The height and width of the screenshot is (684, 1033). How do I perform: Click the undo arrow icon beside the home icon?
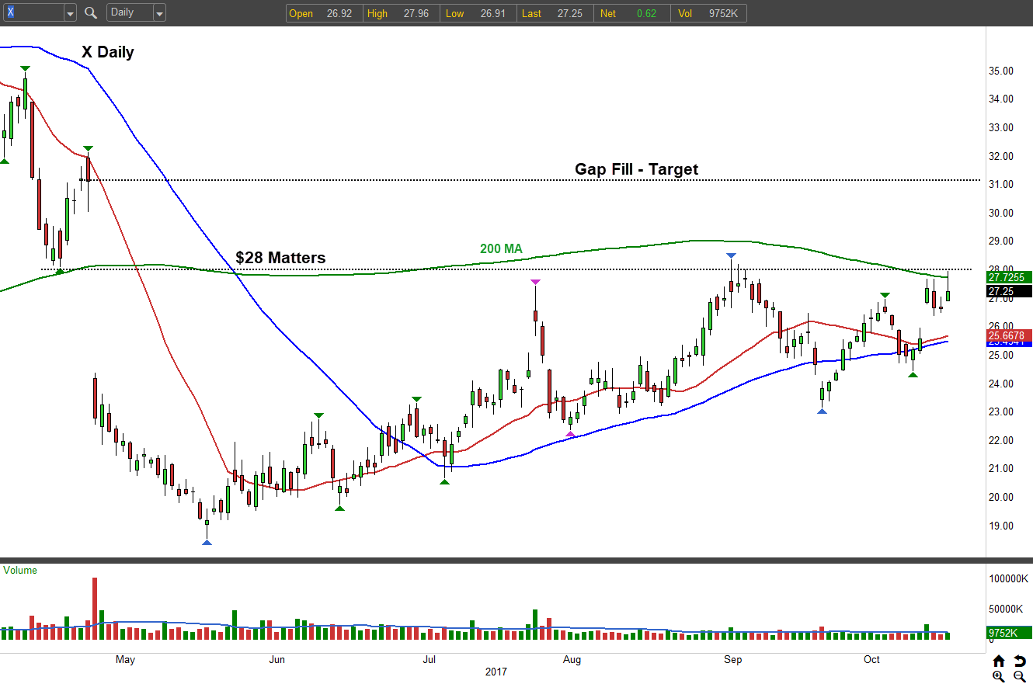[x=1019, y=661]
